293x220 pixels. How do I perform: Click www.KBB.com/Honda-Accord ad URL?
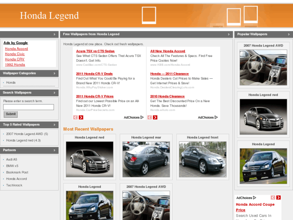coord(170,65)
